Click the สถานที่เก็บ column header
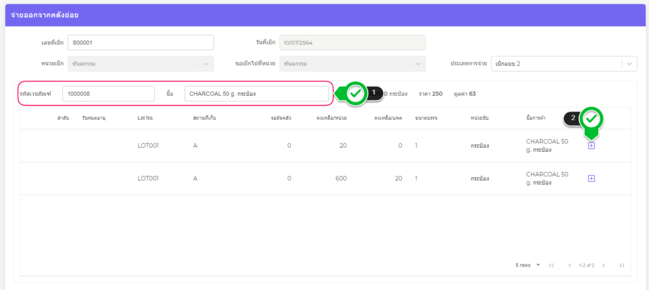This screenshot has width=649, height=290. click(x=207, y=118)
